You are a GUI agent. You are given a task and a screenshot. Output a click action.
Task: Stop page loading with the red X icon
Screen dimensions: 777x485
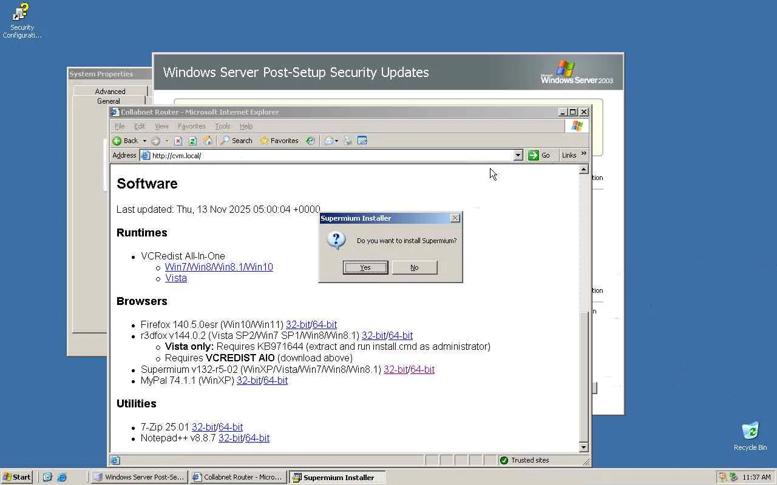pyautogui.click(x=178, y=141)
